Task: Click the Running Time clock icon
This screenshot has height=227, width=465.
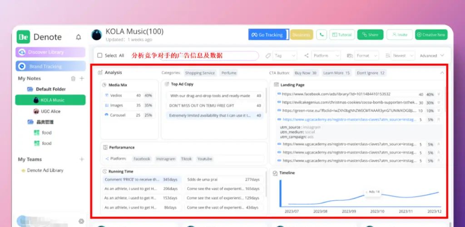Action: pos(104,171)
